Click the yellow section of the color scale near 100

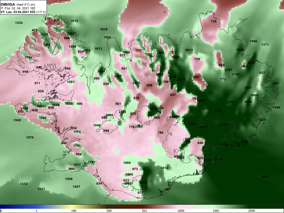pyautogui.click(x=72, y=207)
